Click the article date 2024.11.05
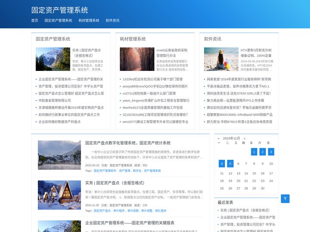The width and height of the screenshot is (310, 232). (x=92, y=205)
